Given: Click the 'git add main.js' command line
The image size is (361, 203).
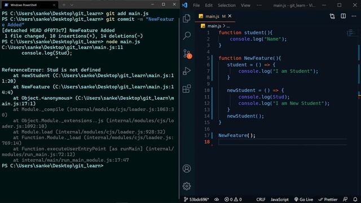Looking at the screenshot, I should 127,14.
